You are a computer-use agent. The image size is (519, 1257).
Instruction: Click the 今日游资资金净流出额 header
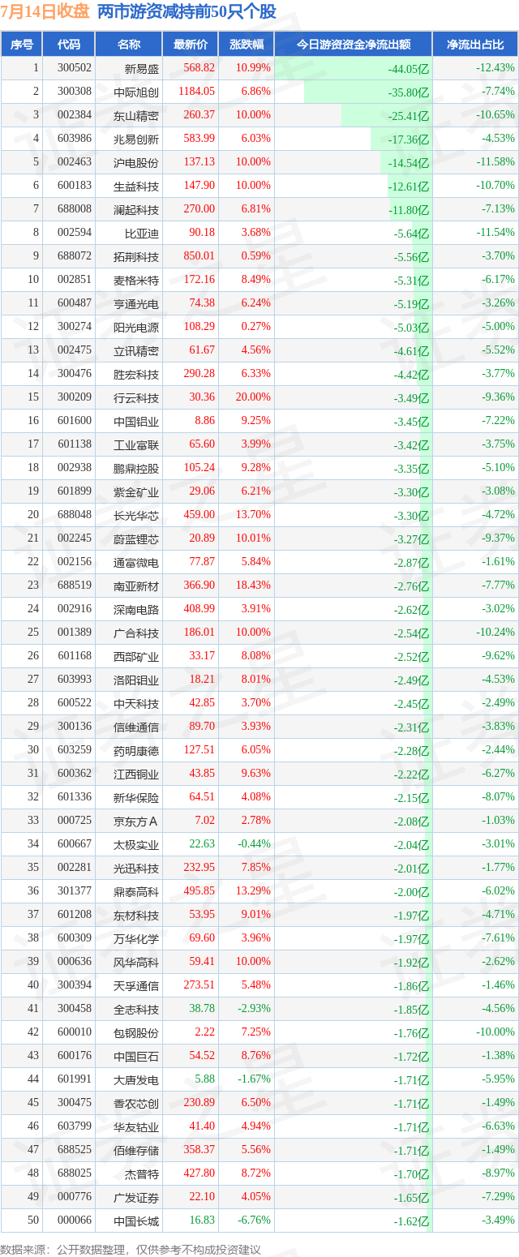click(353, 45)
